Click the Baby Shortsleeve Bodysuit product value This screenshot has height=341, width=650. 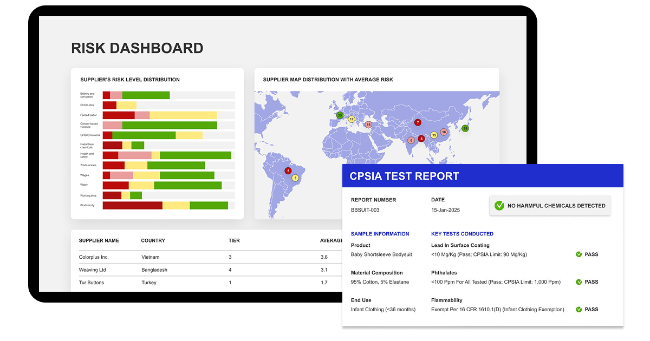tap(381, 254)
